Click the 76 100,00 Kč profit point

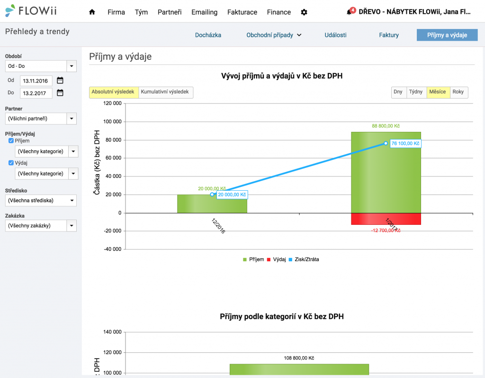tap(386, 143)
